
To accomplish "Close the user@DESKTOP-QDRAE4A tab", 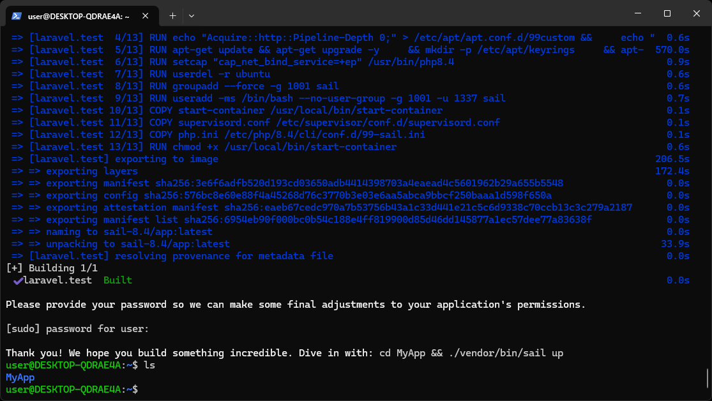I will tap(146, 16).
